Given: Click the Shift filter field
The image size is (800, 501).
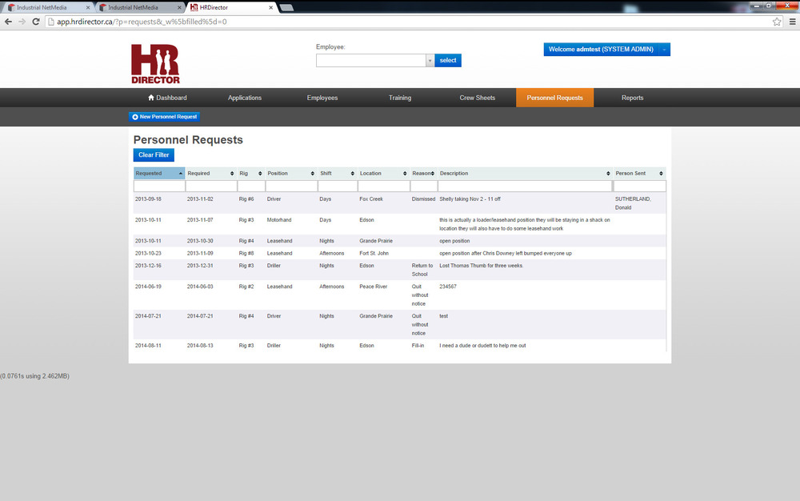Looking at the screenshot, I should tap(338, 186).
